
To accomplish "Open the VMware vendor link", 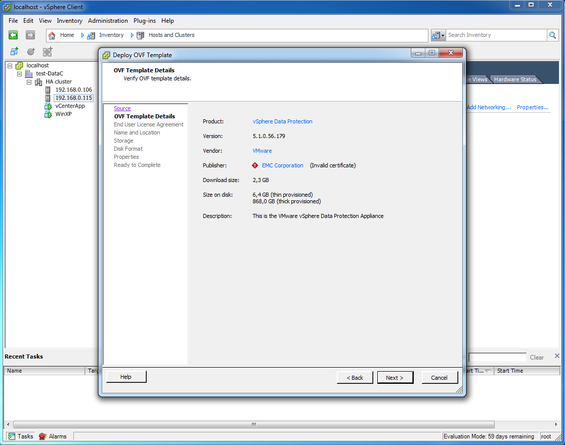I will tap(262, 151).
